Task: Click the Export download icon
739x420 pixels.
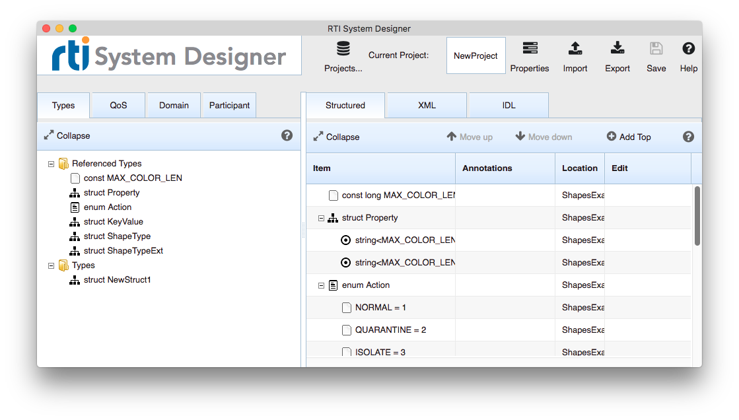Action: click(617, 49)
